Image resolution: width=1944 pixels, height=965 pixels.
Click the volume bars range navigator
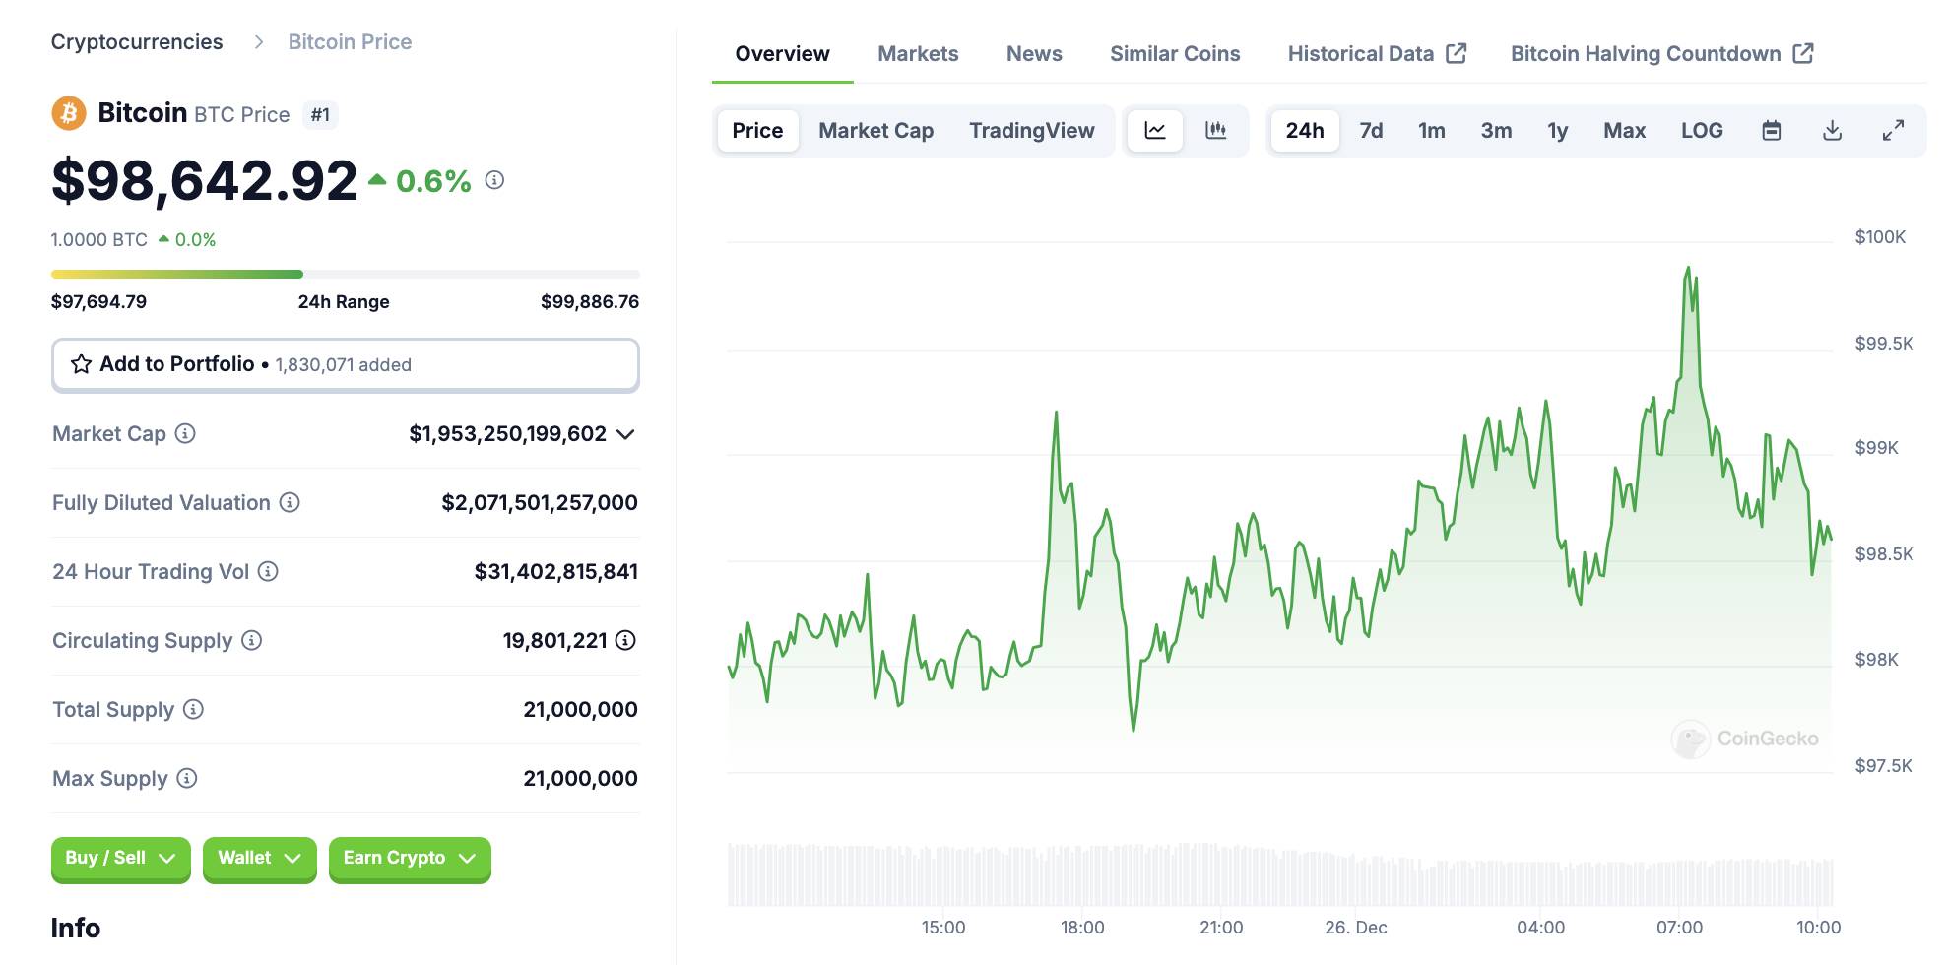click(1279, 874)
